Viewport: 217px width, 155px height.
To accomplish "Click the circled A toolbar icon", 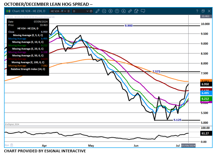I will (124, 11).
